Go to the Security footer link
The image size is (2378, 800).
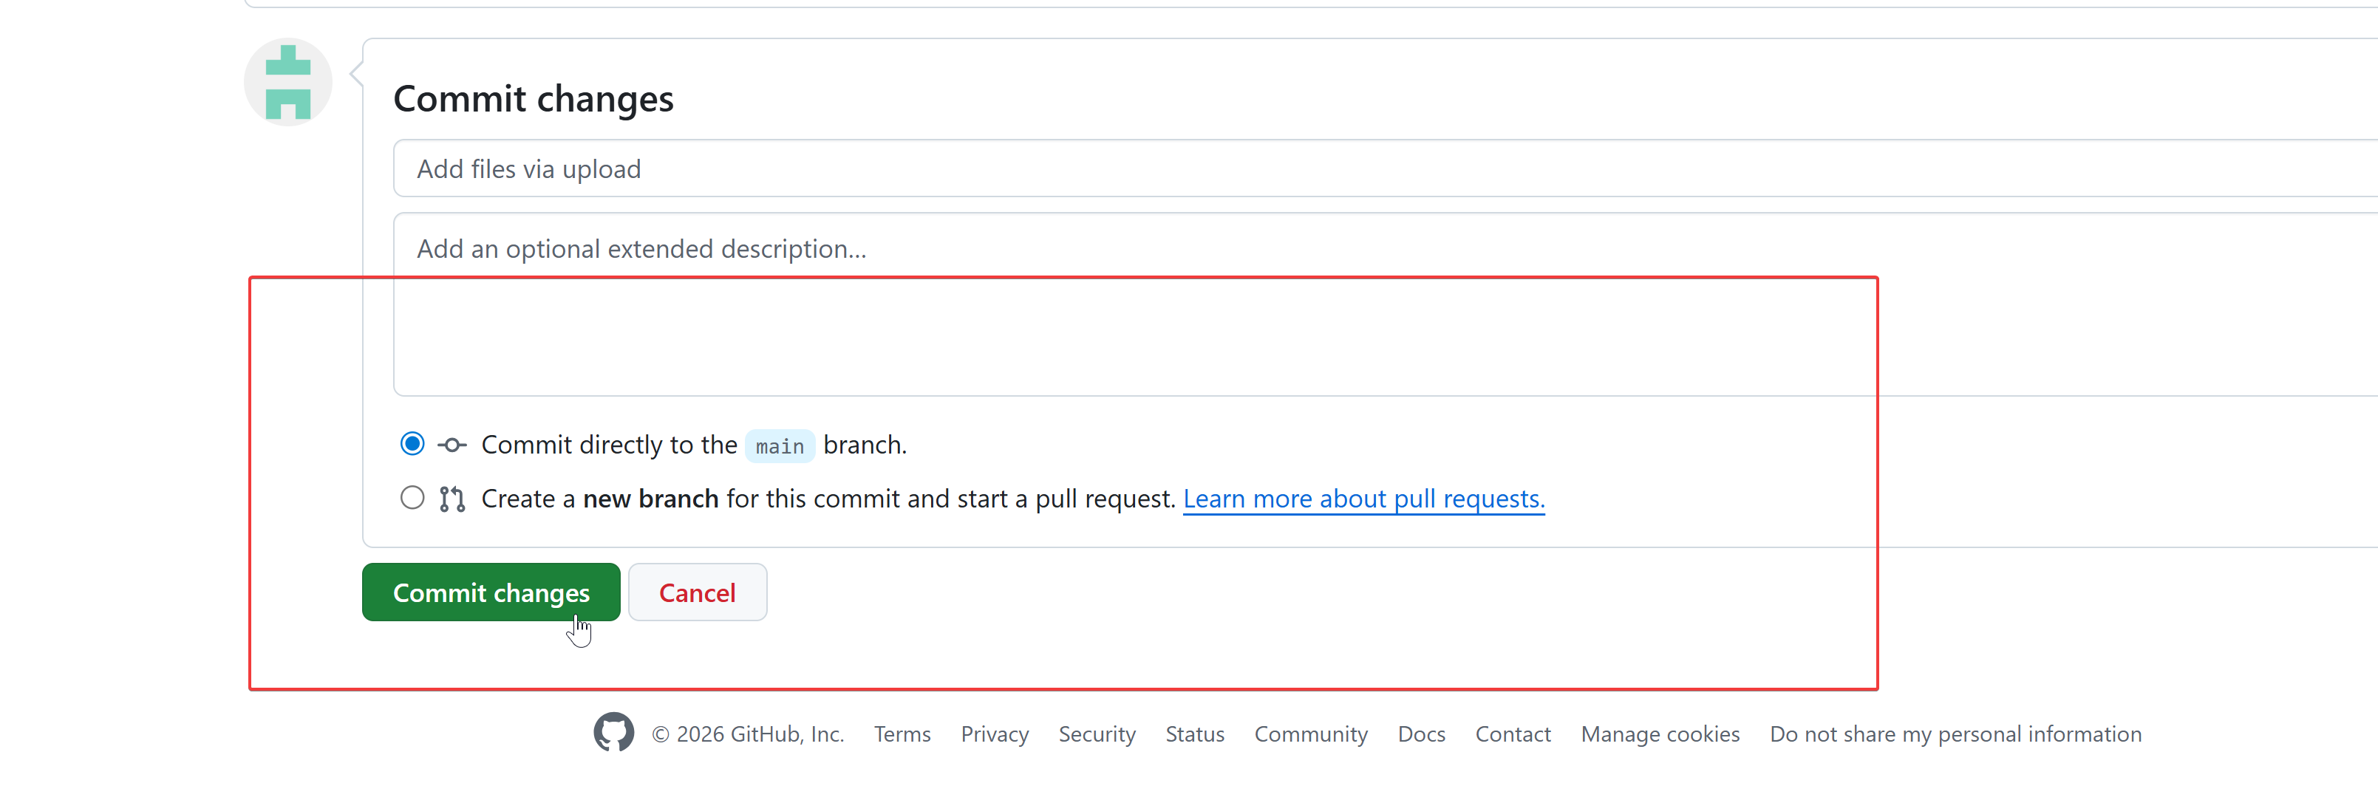click(x=1097, y=734)
